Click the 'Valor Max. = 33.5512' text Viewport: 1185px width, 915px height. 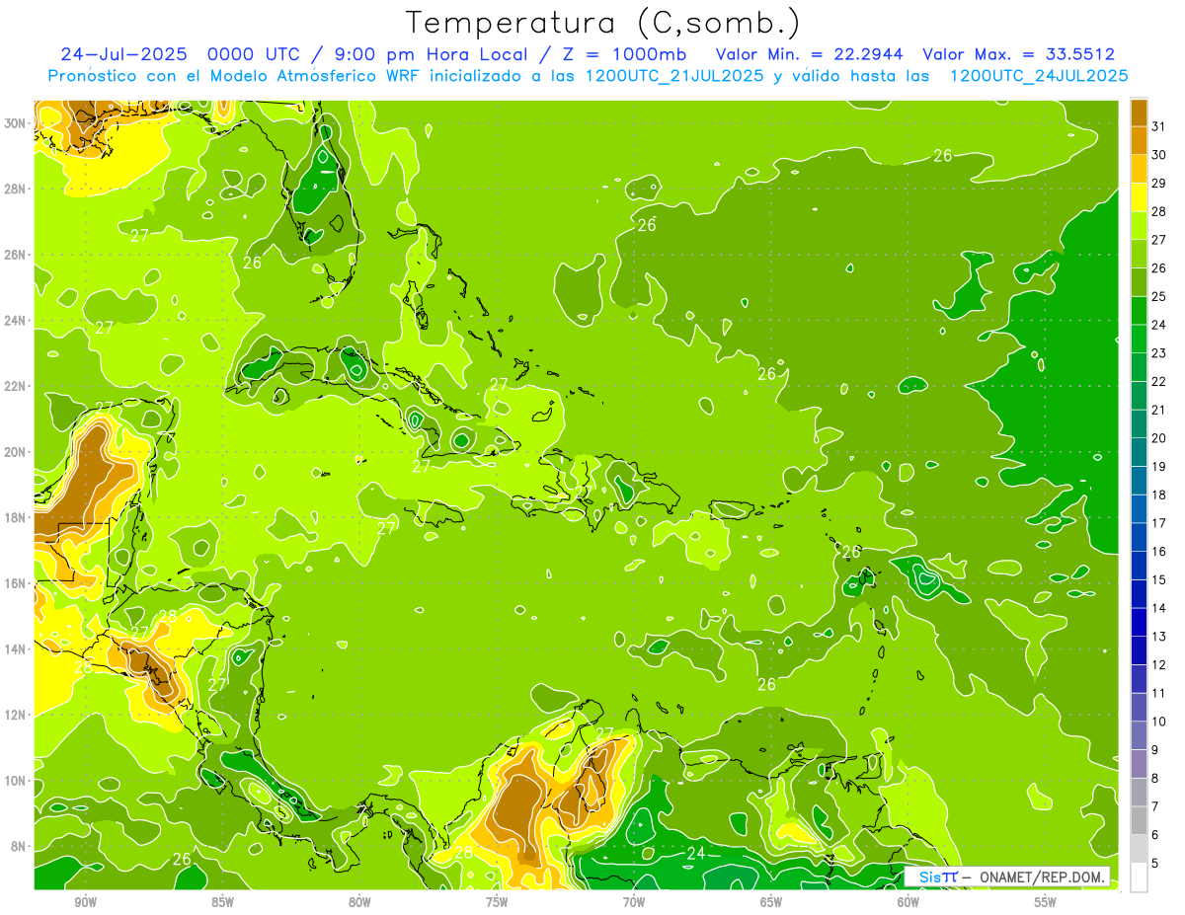1019,54
